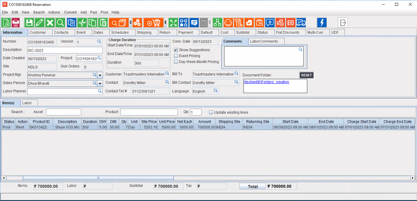
Task: Click the exit door icon in toolbar
Action: coord(343,23)
